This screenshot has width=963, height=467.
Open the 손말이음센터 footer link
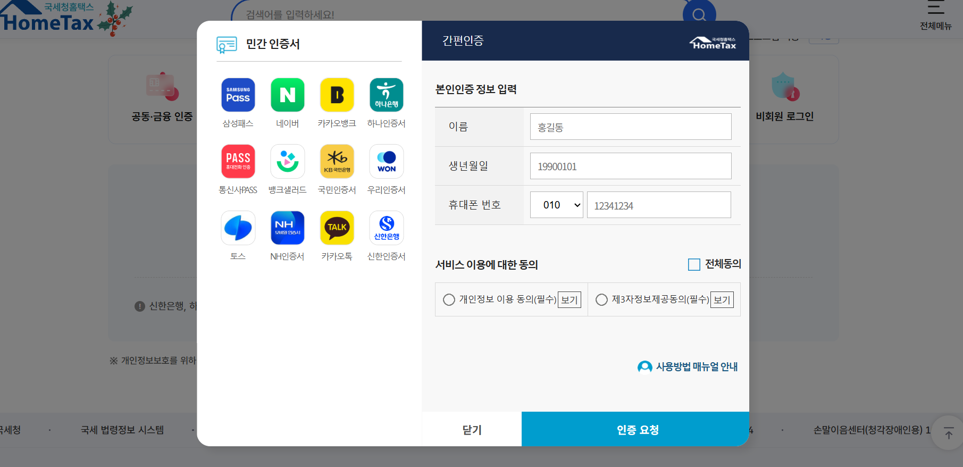pyautogui.click(x=872, y=430)
